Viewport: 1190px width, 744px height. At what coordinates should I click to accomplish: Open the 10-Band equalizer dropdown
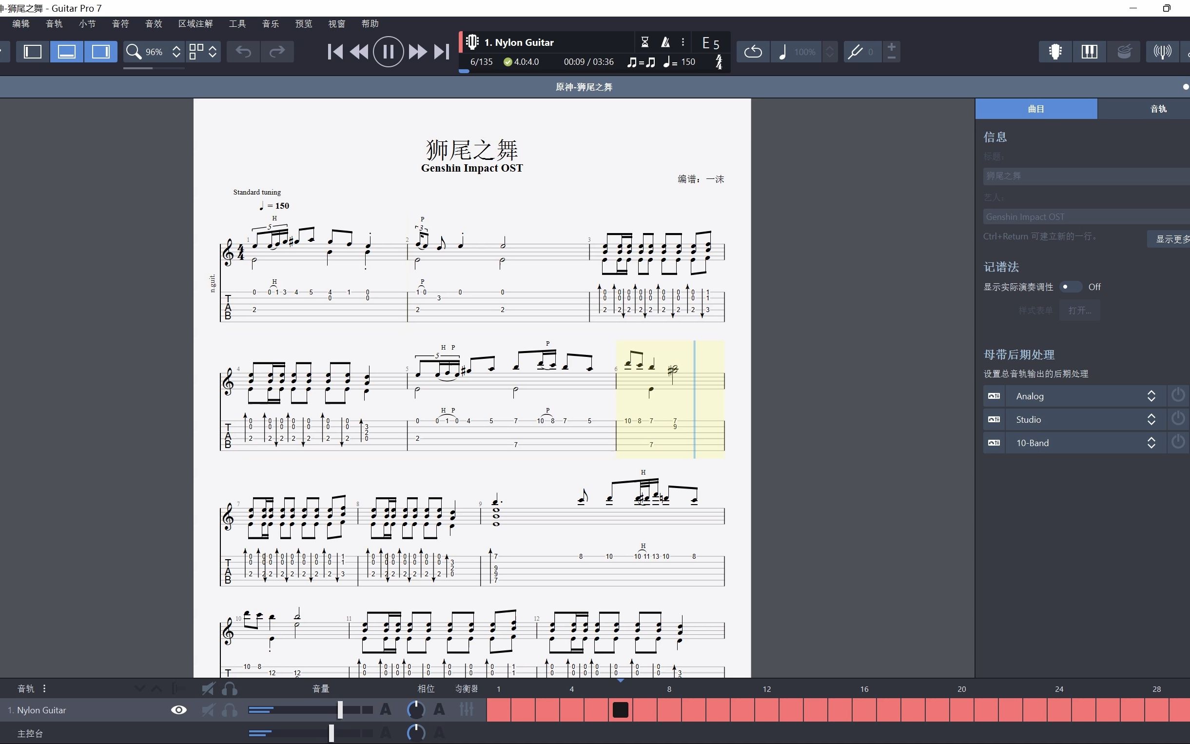tap(1085, 443)
